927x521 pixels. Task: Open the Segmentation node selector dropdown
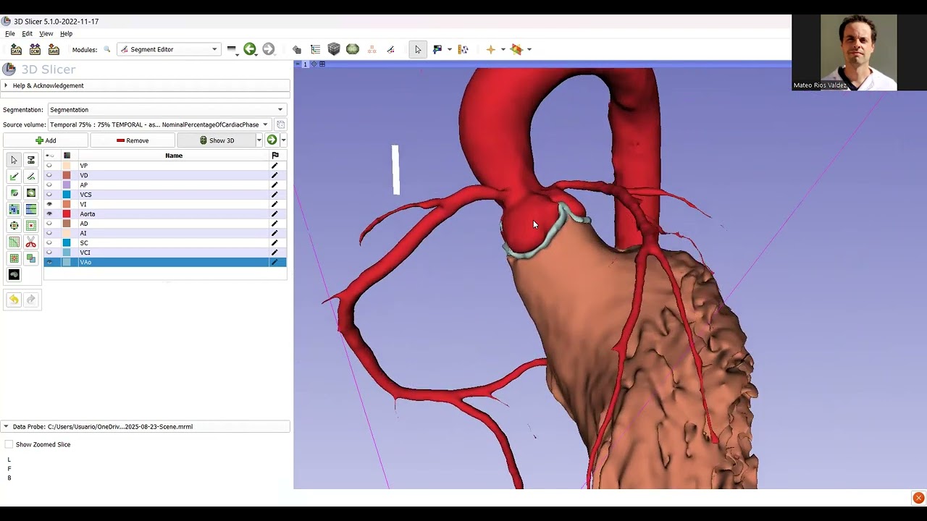point(167,110)
